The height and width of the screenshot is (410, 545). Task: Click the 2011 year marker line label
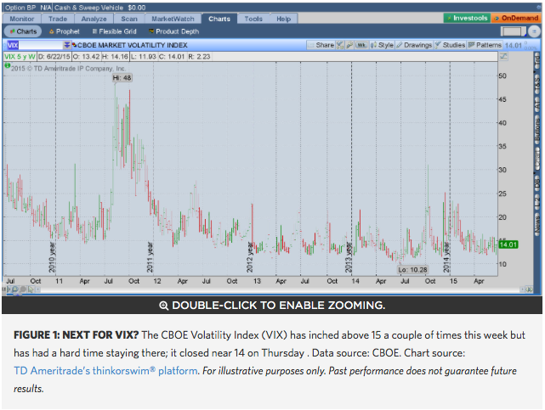coord(150,257)
